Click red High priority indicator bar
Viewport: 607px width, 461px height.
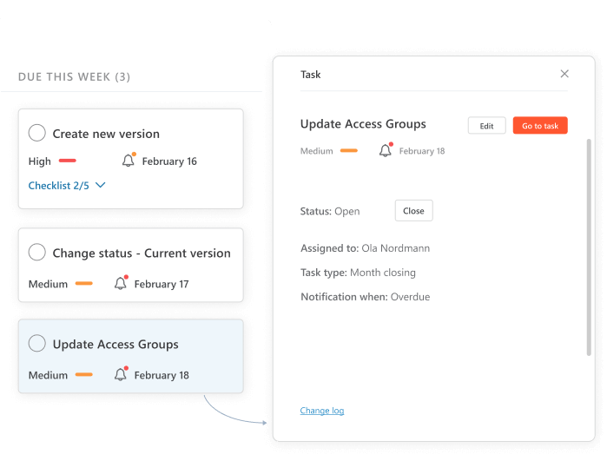tap(67, 161)
